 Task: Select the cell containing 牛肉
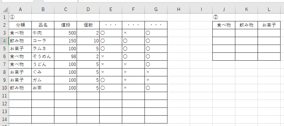tap(43, 33)
